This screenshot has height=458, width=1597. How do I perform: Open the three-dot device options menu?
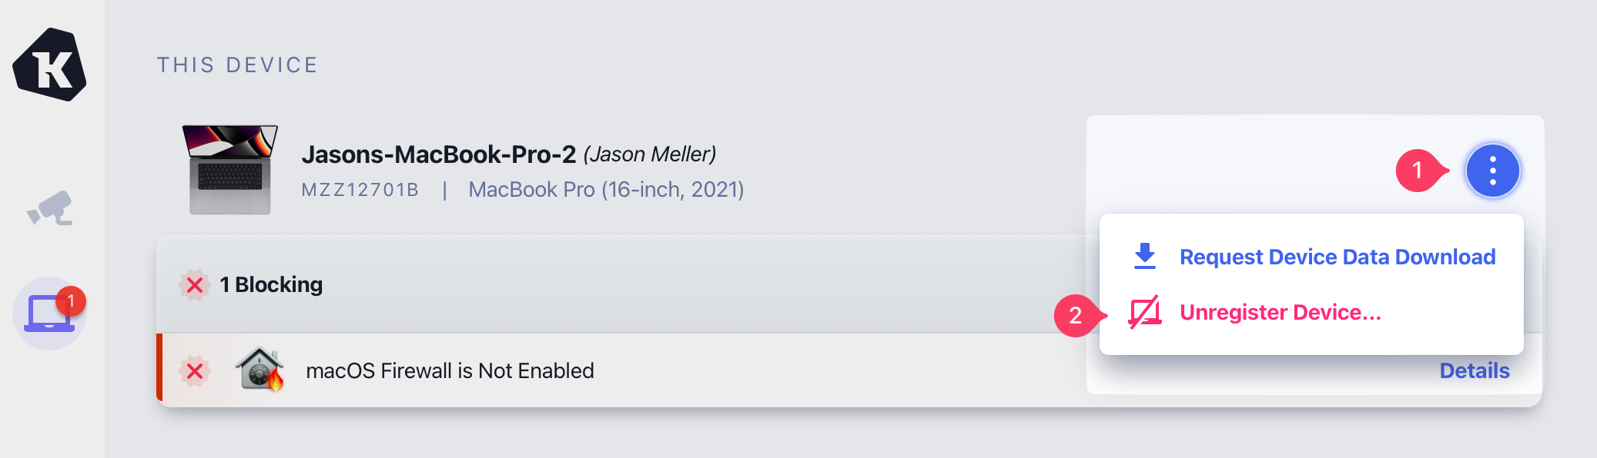pos(1492,171)
